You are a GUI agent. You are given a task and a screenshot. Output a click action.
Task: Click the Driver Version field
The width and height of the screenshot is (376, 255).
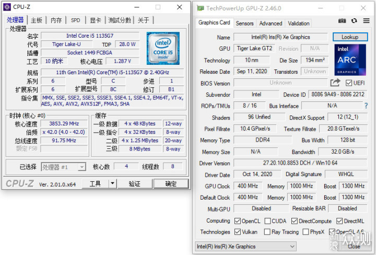pos(300,163)
